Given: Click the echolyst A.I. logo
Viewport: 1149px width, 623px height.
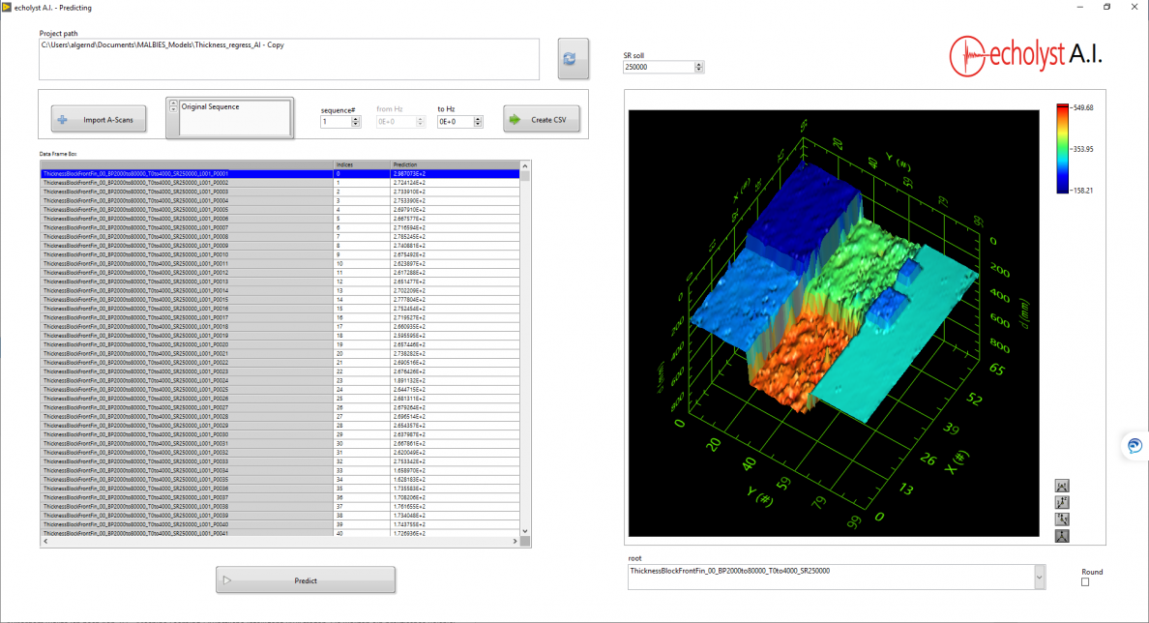Looking at the screenshot, I should click(x=1025, y=56).
